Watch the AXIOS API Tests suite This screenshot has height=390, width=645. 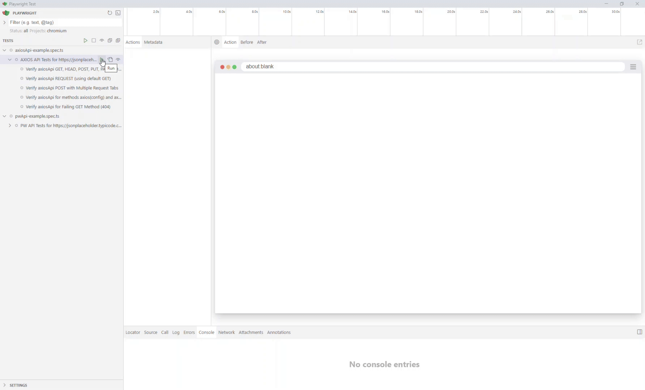click(x=118, y=60)
